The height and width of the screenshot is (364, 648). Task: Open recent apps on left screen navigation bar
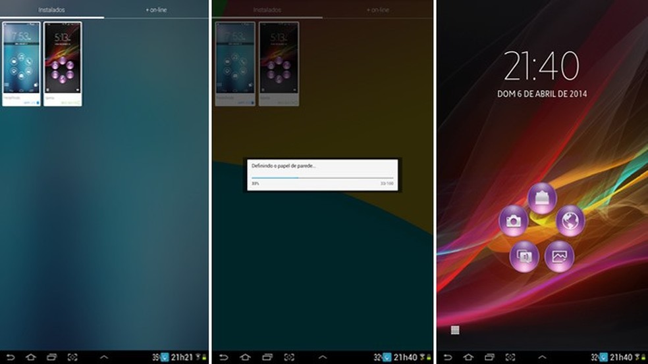click(51, 357)
